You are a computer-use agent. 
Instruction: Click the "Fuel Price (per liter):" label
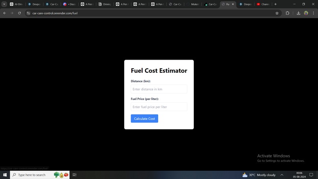coord(145,99)
